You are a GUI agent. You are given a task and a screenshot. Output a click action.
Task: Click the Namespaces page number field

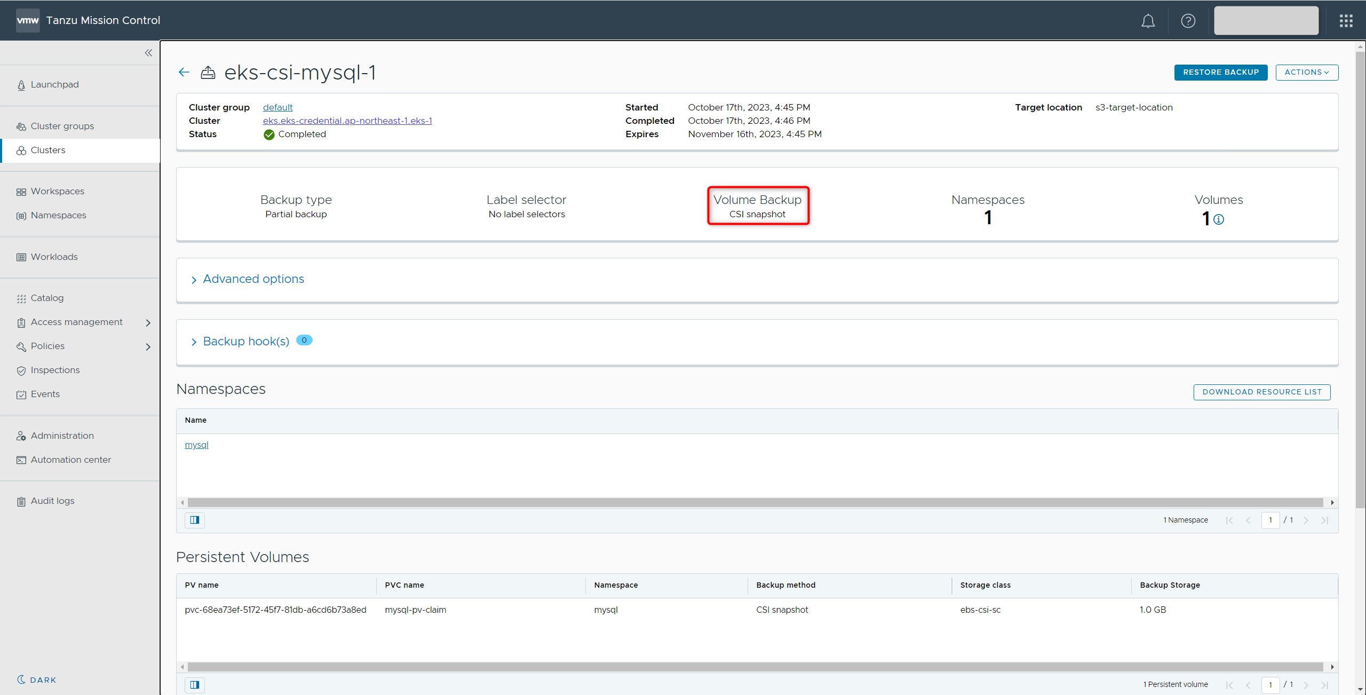[1270, 520]
